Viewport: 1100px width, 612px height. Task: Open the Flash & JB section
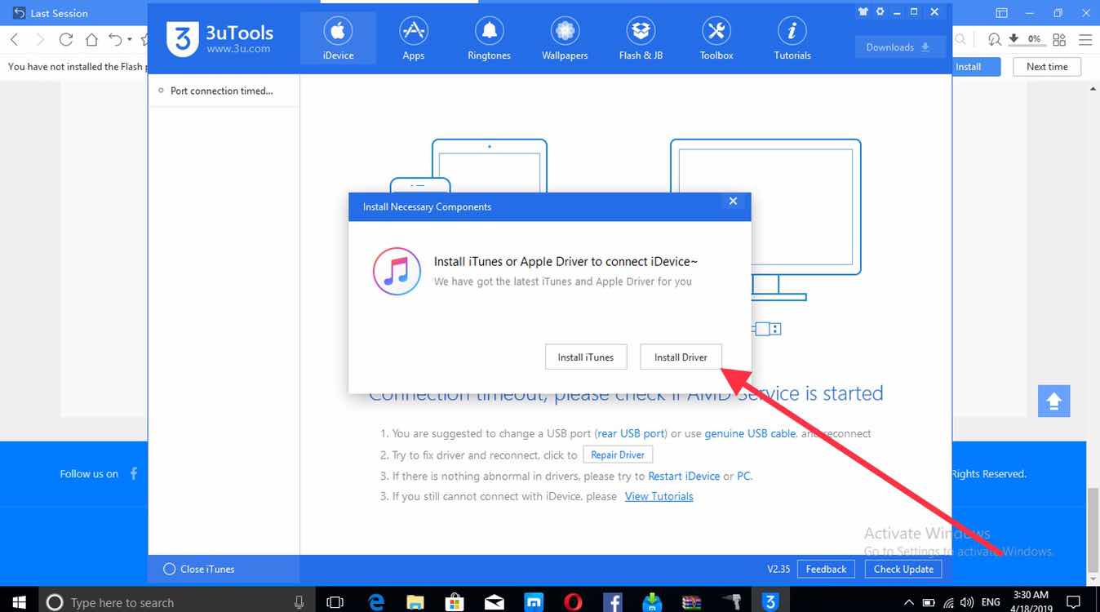(641, 38)
